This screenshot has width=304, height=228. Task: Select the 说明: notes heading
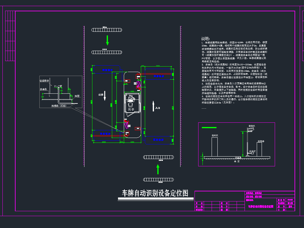pos(205,39)
